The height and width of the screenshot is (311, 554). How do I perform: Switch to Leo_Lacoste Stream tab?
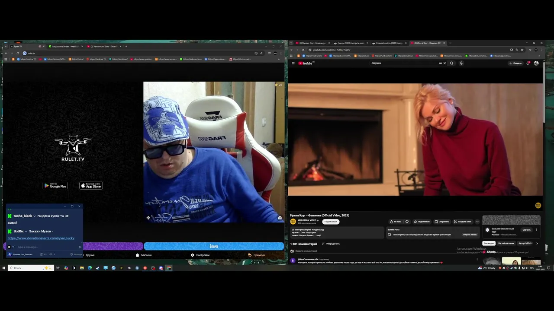click(x=66, y=46)
